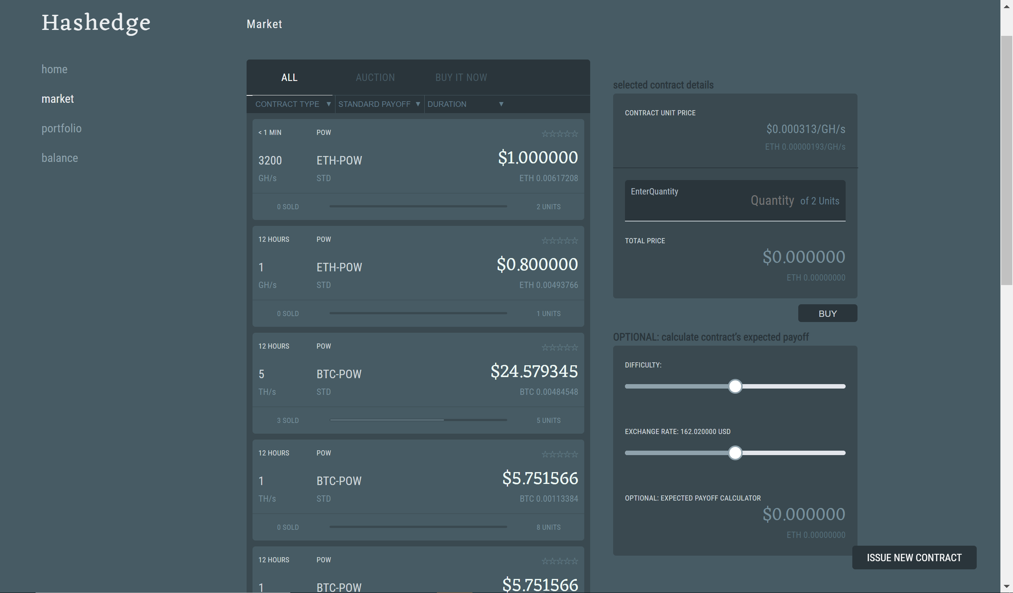Image resolution: width=1013 pixels, height=593 pixels.
Task: Switch to the Buy It Now tab
Action: click(461, 78)
